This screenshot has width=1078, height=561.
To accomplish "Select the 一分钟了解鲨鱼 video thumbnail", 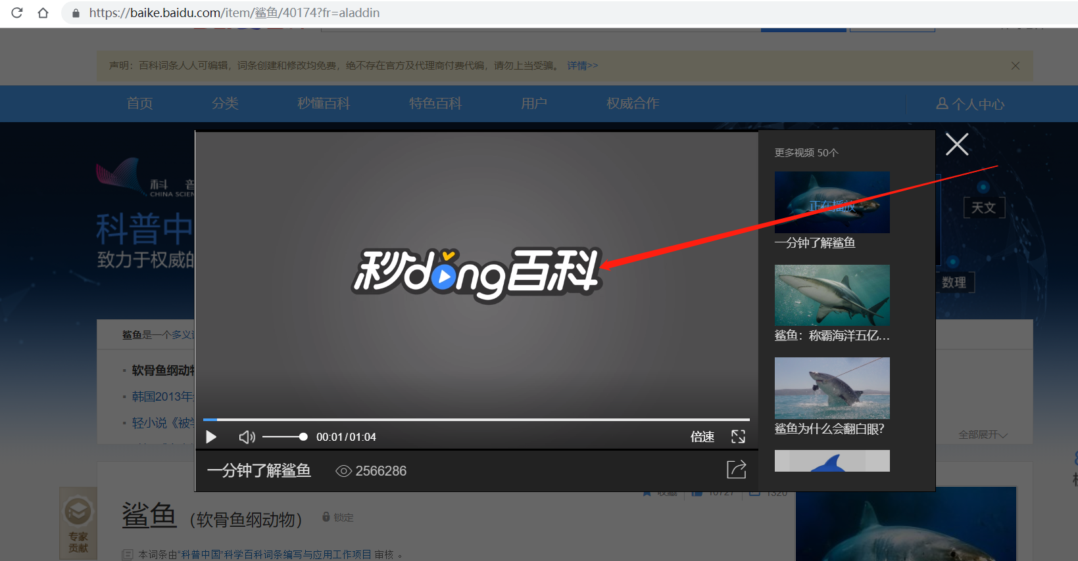I will (x=832, y=202).
